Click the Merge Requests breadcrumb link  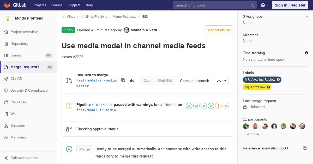point(124,17)
